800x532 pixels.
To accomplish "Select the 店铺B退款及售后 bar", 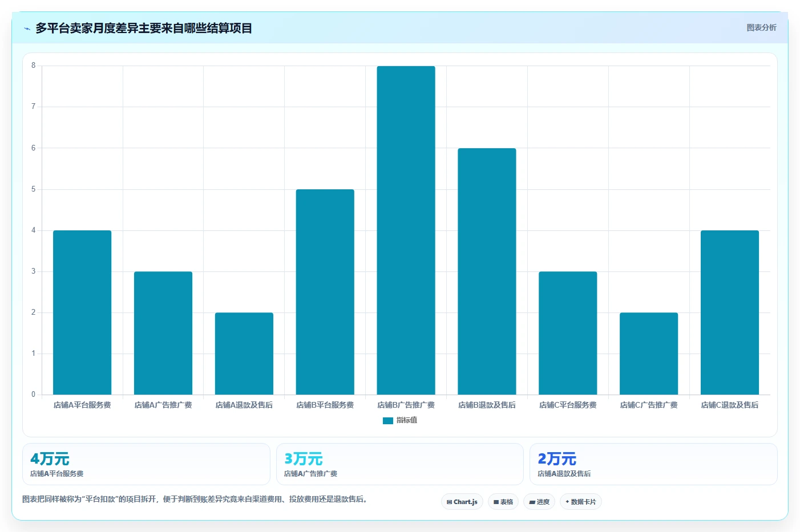I will (487, 271).
